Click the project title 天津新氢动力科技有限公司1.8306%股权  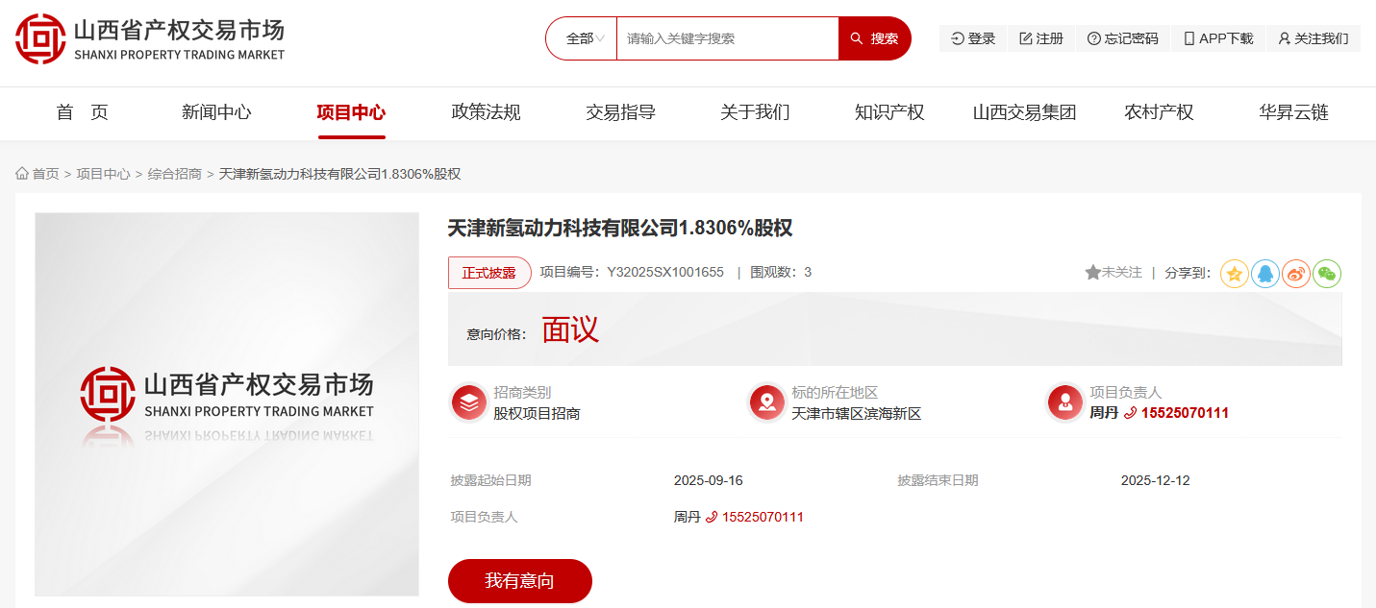pyautogui.click(x=620, y=229)
